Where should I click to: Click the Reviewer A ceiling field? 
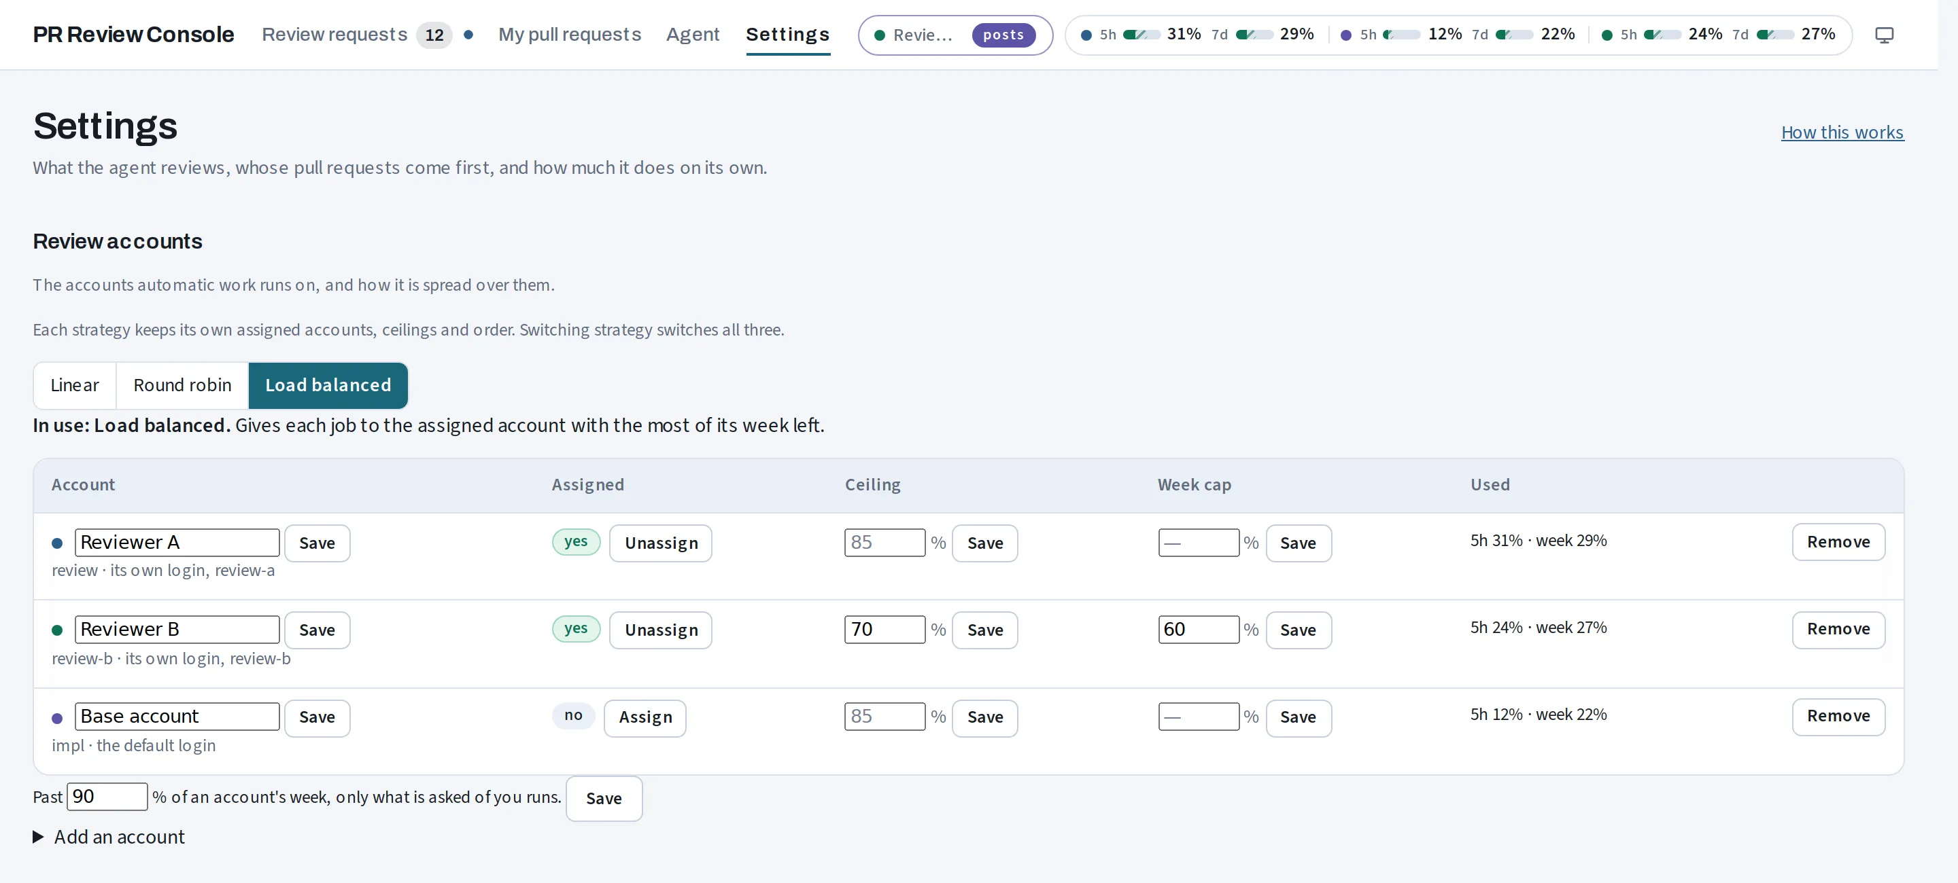pyautogui.click(x=884, y=543)
